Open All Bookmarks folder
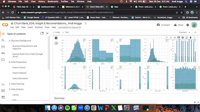The image size is (200, 112). (190, 18)
